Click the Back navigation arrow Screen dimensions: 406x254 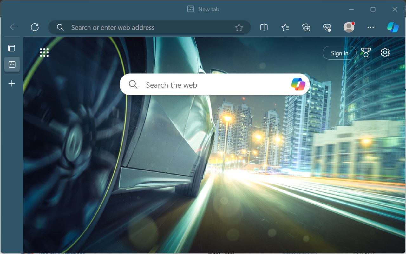(x=14, y=27)
